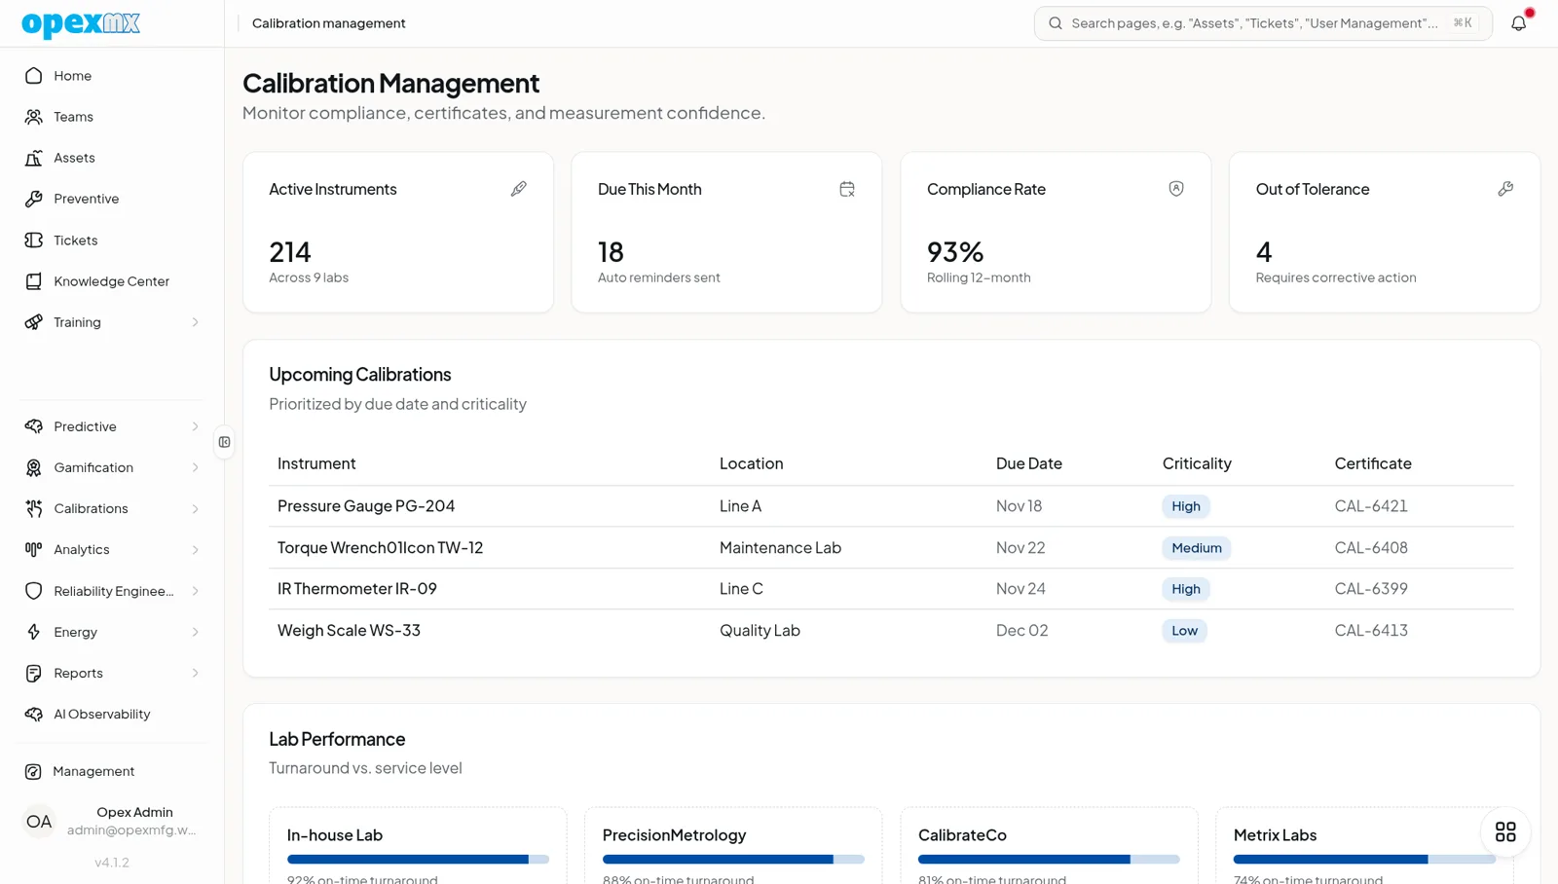Expand the Calibrations submenu chevron
Viewport: 1558px width, 884px height.
click(x=195, y=508)
